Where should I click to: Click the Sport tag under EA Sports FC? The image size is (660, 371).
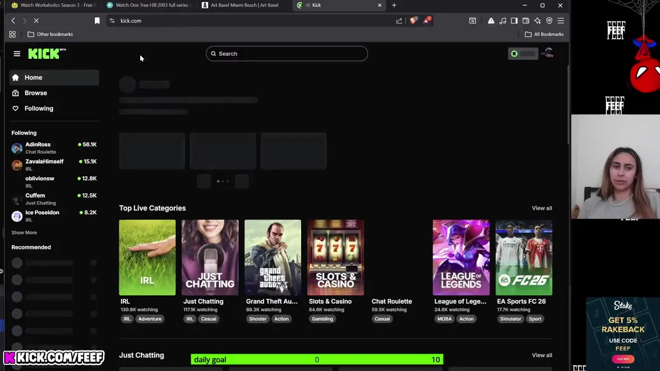coord(535,319)
